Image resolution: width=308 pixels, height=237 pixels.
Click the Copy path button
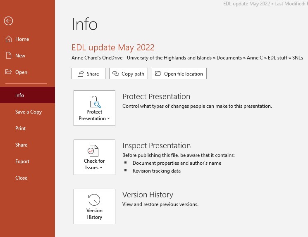(129, 73)
